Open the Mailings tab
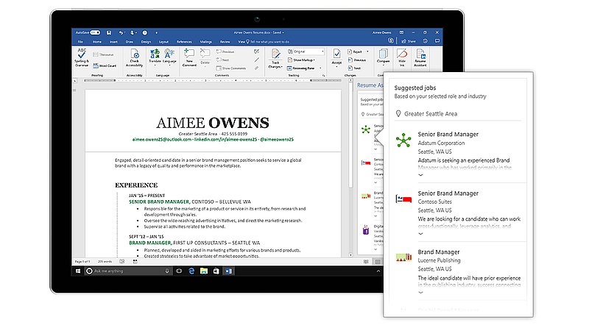The height and width of the screenshot is (331, 589). (205, 42)
